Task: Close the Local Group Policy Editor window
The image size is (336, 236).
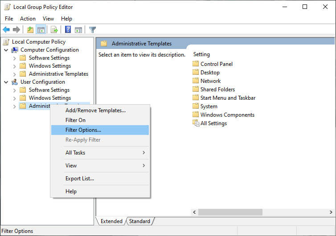Action: point(325,7)
